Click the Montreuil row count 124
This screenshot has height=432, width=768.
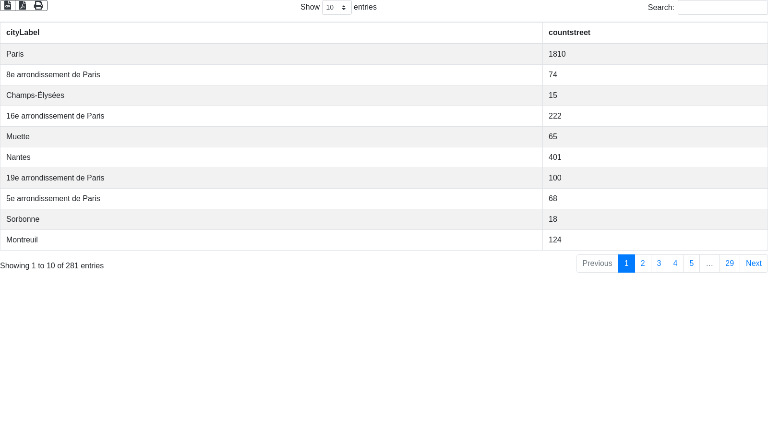pos(555,240)
